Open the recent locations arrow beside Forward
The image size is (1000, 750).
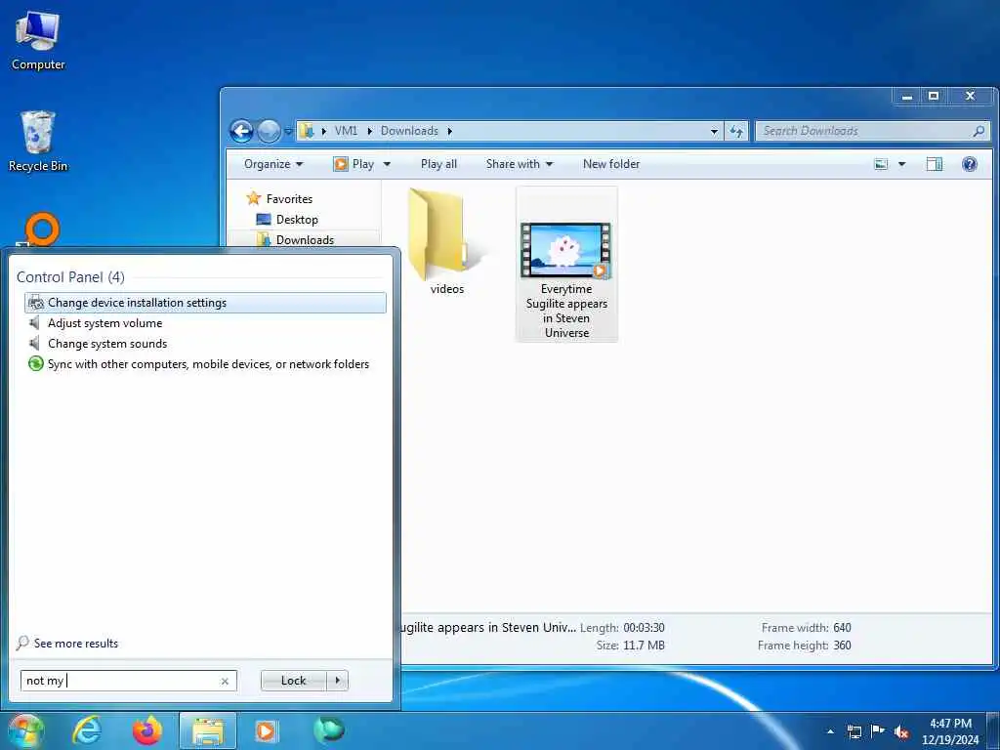[288, 132]
